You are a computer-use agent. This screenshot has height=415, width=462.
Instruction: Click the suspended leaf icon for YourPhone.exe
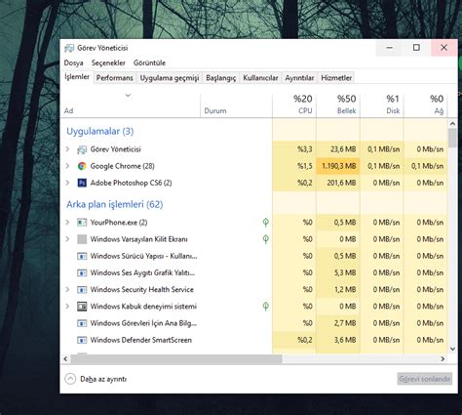266,223
